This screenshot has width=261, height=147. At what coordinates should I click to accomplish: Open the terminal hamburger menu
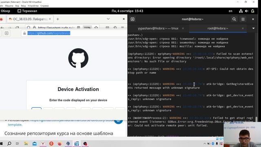pyautogui.click(x=243, y=19)
